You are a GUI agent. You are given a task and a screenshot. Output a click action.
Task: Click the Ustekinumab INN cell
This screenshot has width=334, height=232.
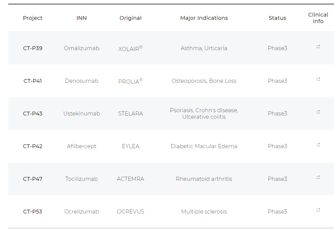(x=82, y=114)
